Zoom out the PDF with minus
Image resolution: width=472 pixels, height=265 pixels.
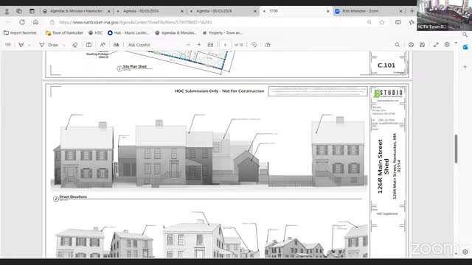point(189,45)
